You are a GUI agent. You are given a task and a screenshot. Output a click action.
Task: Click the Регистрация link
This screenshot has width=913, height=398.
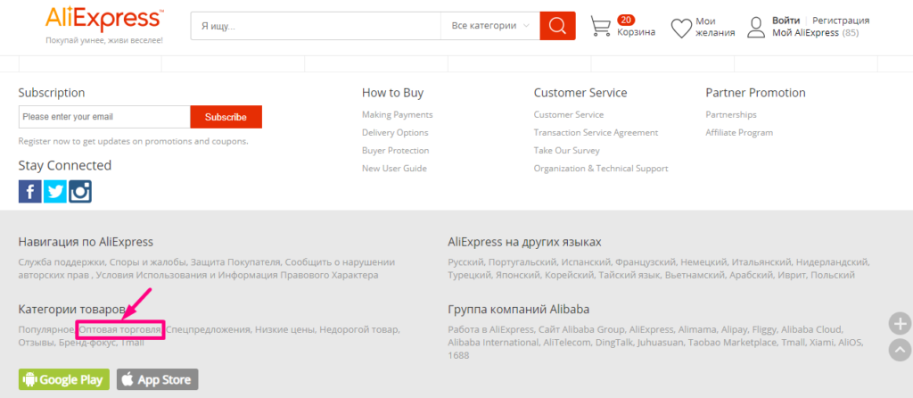click(841, 21)
